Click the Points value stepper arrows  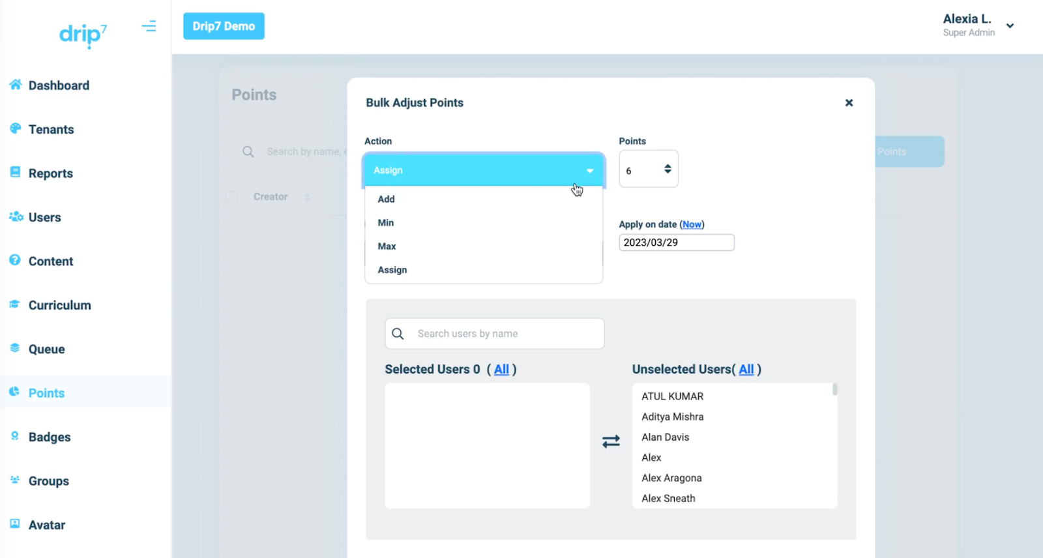click(668, 169)
